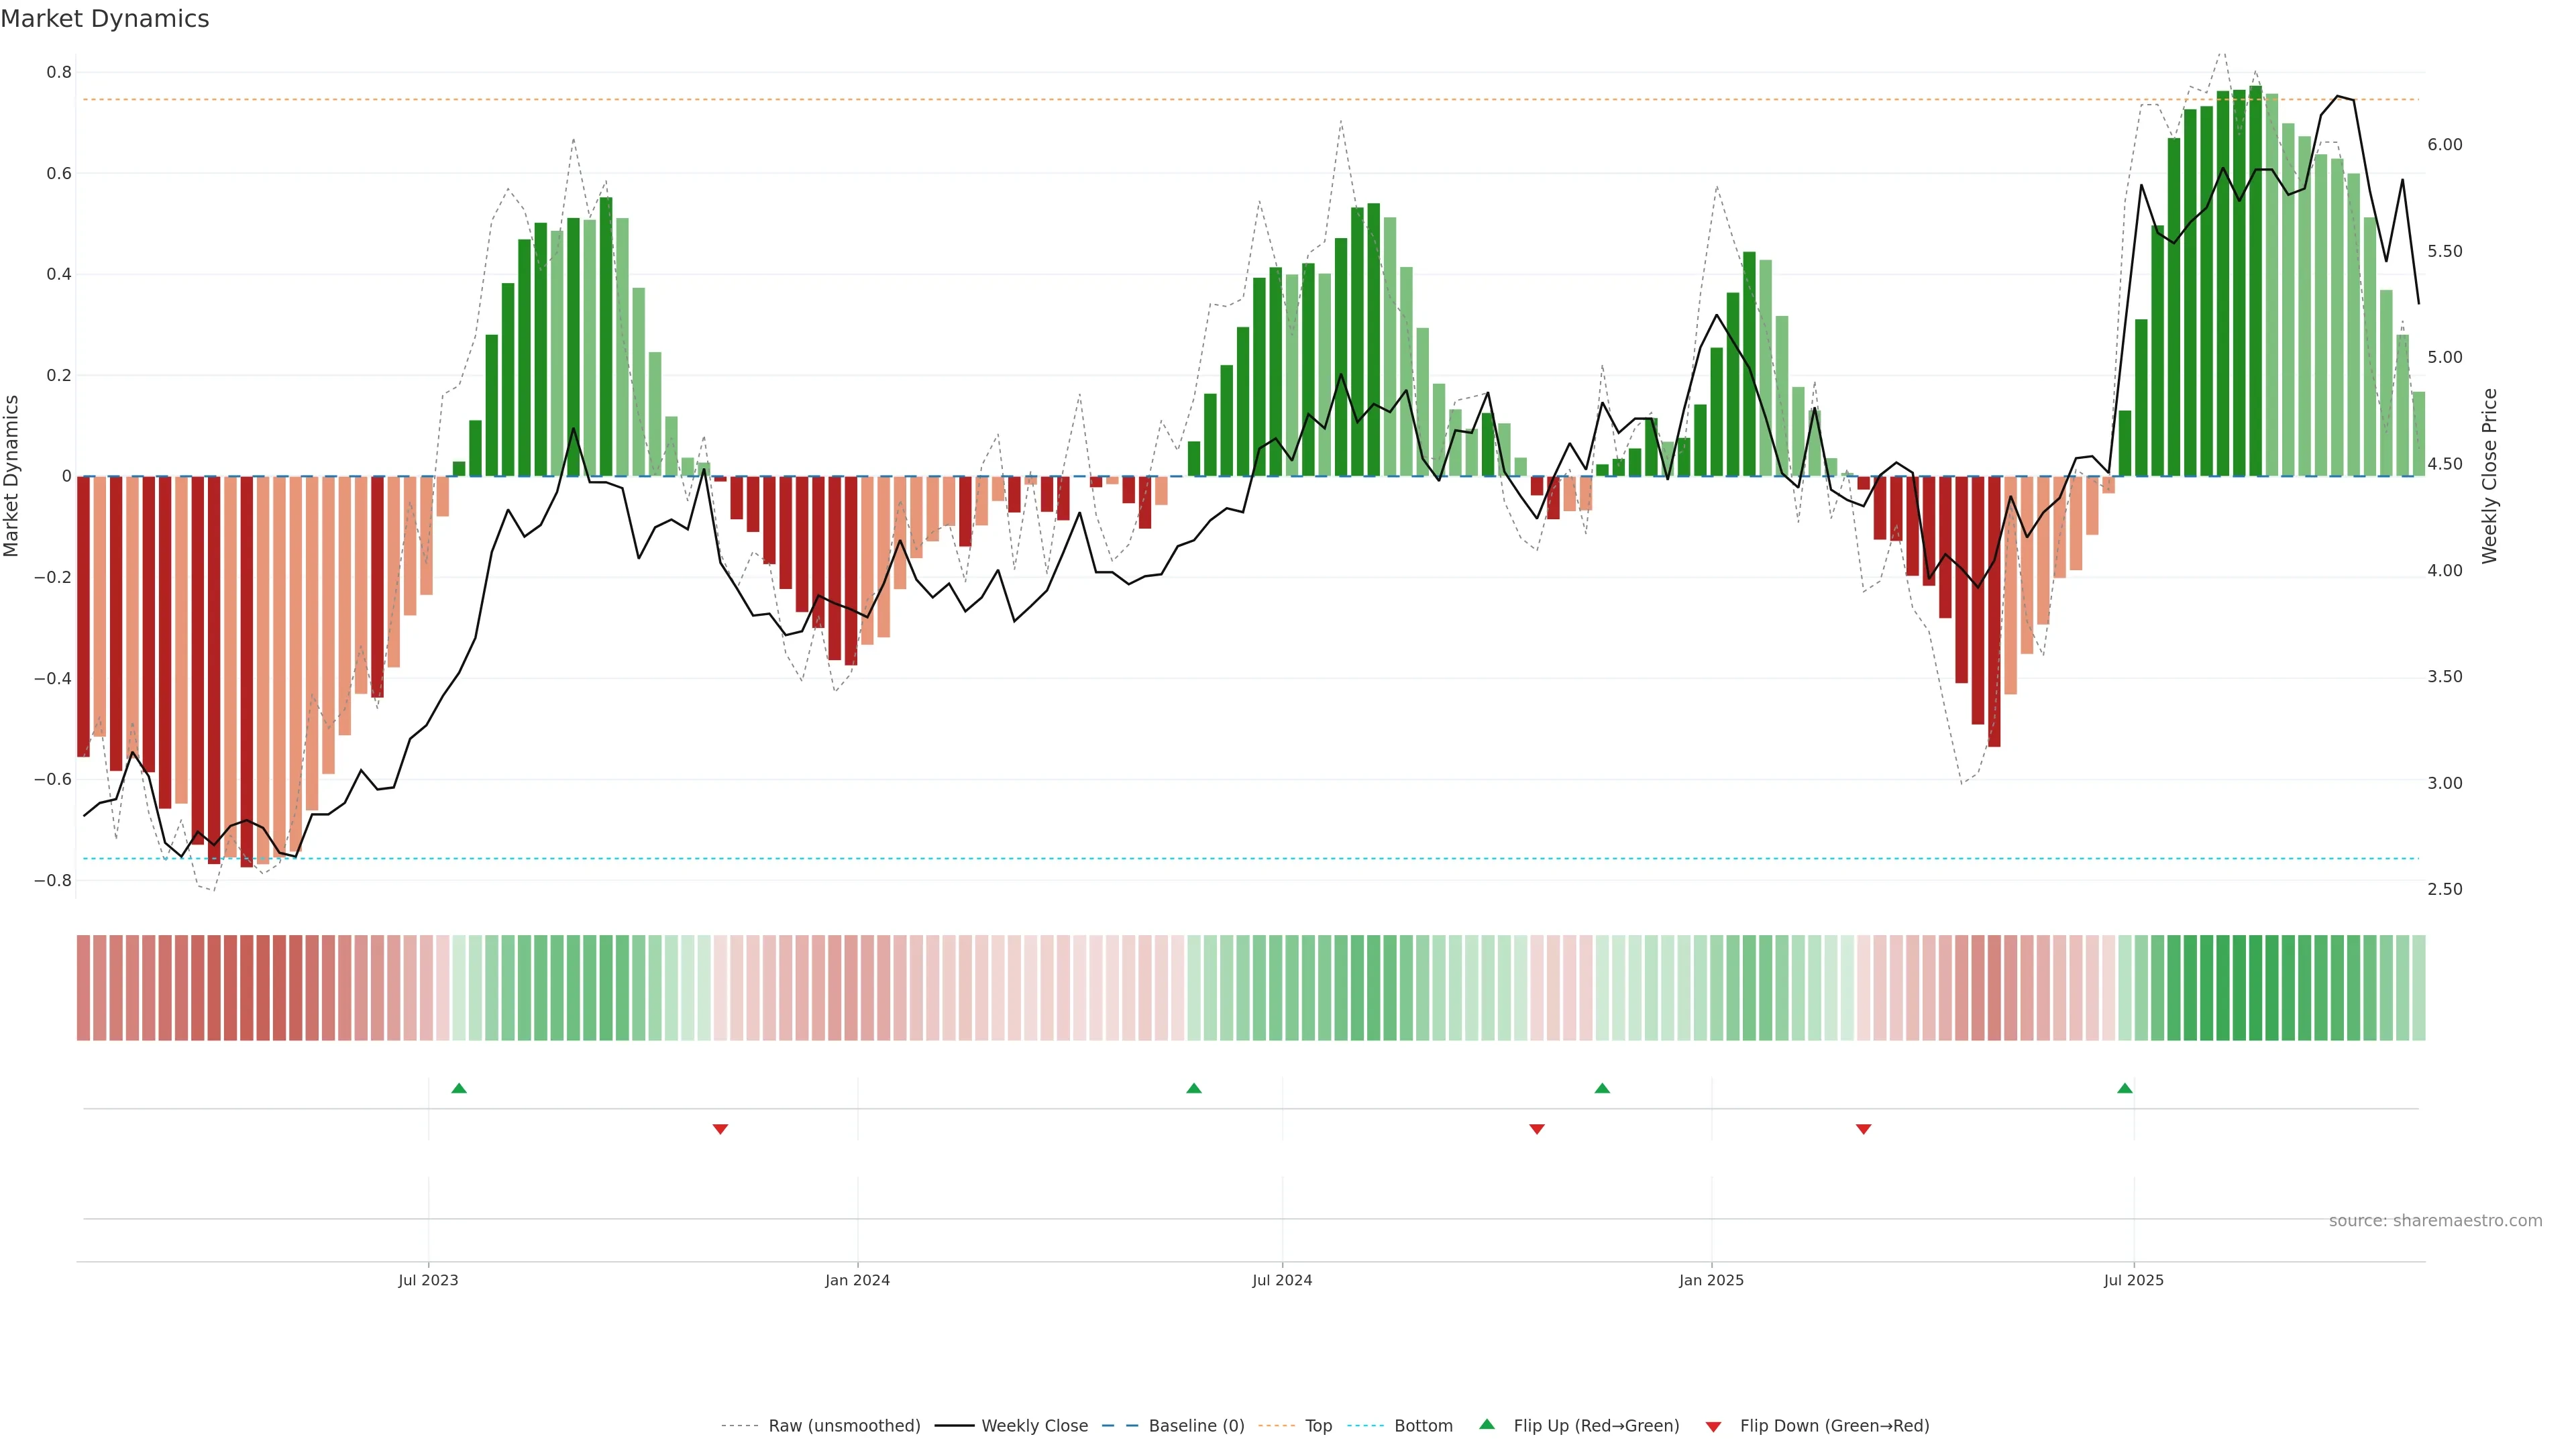Toggle the Weekly Close legend entry
The width and height of the screenshot is (2576, 1449).
[1034, 1426]
